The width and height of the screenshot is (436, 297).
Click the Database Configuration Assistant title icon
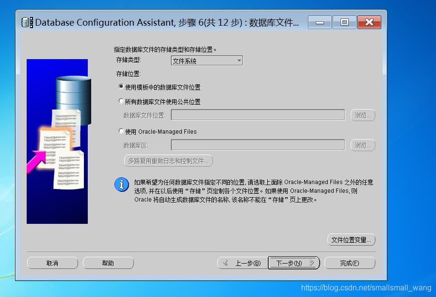tap(27, 22)
